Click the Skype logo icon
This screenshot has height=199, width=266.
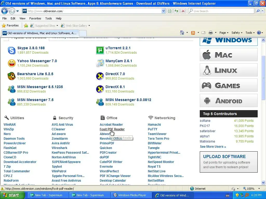(x=12, y=50)
